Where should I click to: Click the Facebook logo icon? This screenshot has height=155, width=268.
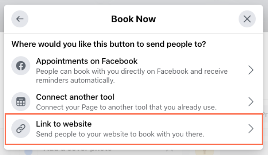[21, 66]
